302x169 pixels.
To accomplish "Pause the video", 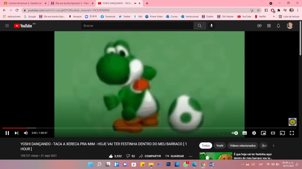I will (7, 133).
